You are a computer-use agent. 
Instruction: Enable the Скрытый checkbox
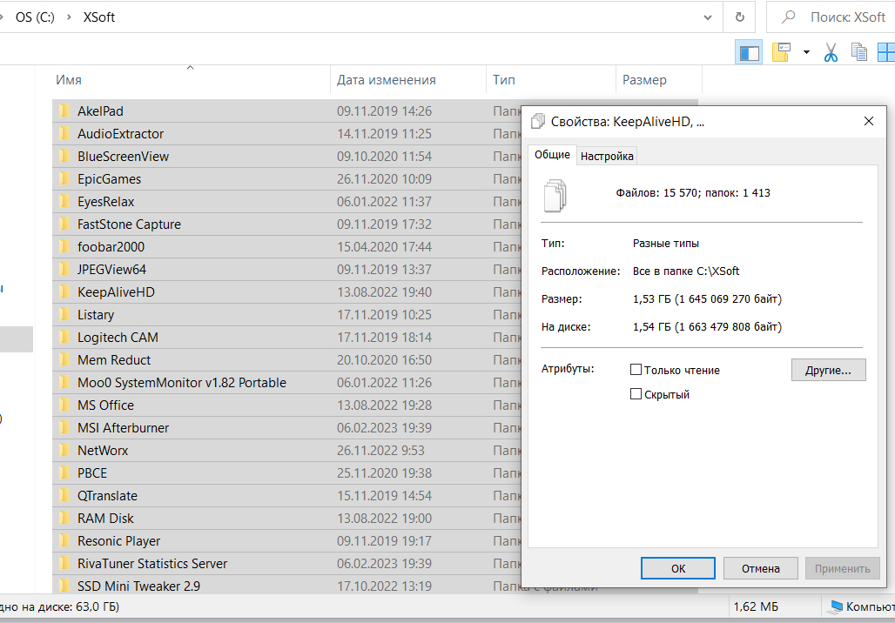[x=636, y=393]
